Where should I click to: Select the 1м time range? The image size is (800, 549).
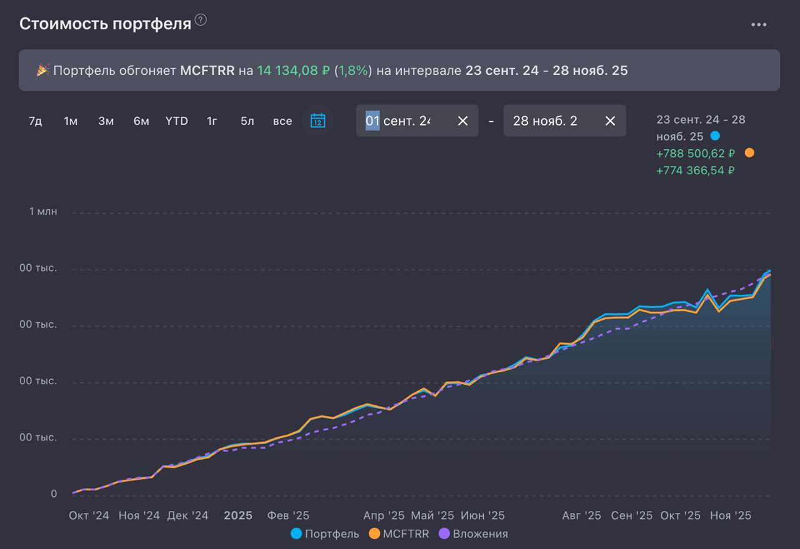point(71,121)
